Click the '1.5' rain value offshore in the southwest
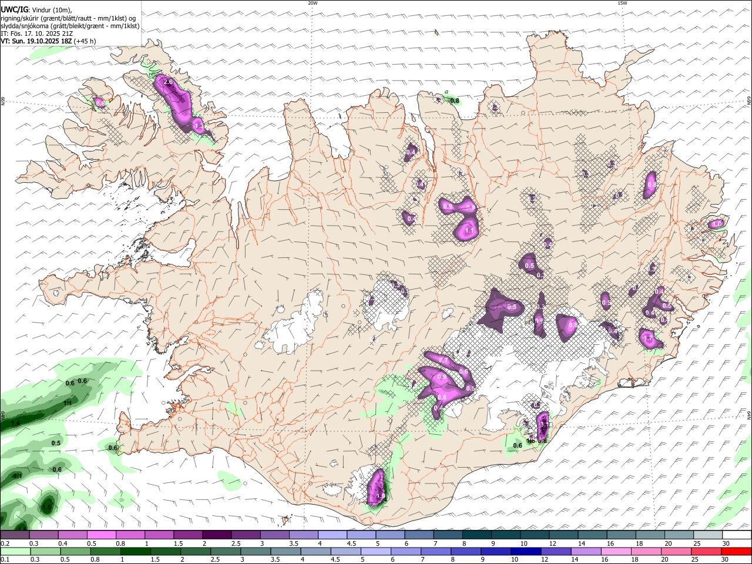The height and width of the screenshot is (564, 752). tap(46, 507)
